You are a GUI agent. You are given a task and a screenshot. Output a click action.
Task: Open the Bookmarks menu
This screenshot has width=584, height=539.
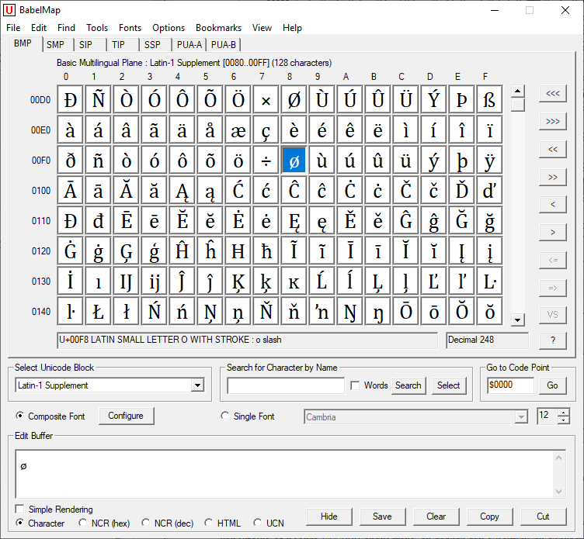coord(218,28)
